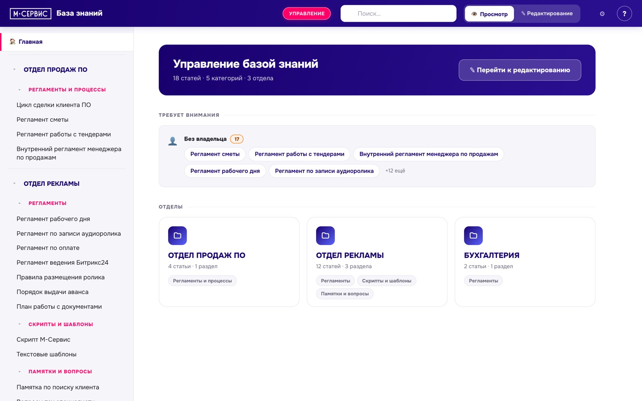Click the person icon for Без владельца
Screen dimensions: 642x401
(x=173, y=141)
